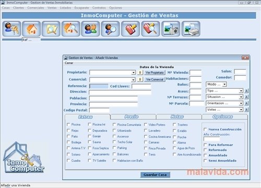Toggle the TV Satelite checkbox

point(89,160)
